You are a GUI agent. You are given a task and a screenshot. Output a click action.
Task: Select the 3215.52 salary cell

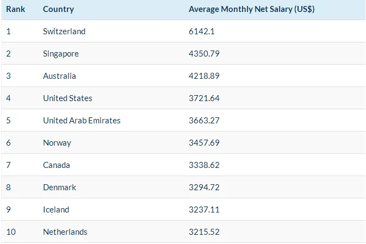(x=204, y=232)
